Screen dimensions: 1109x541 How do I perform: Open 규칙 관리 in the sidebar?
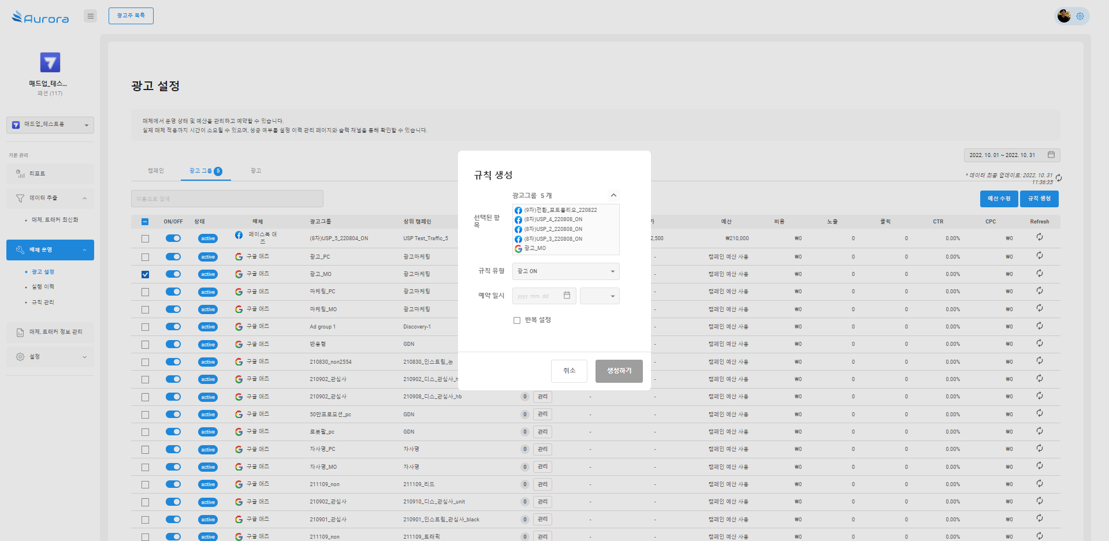pos(43,302)
